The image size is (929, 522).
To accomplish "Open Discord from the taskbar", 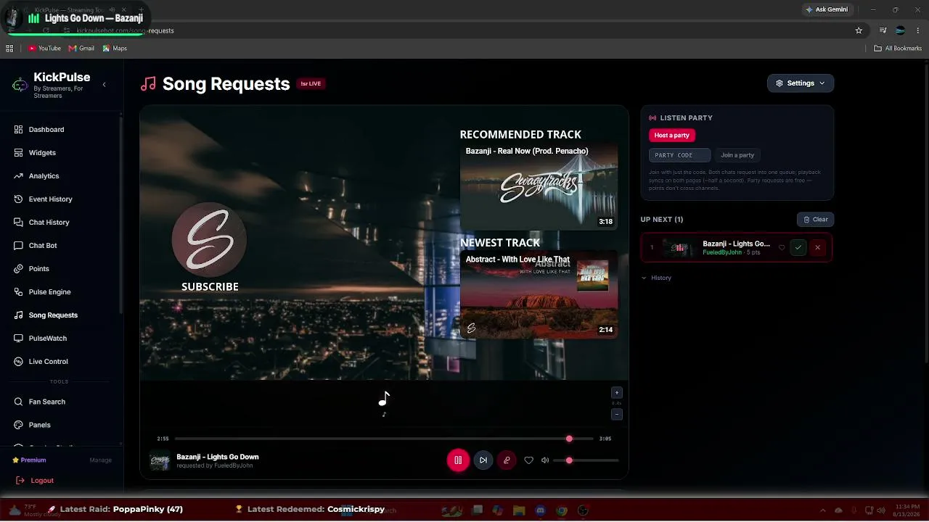I will tap(540, 510).
